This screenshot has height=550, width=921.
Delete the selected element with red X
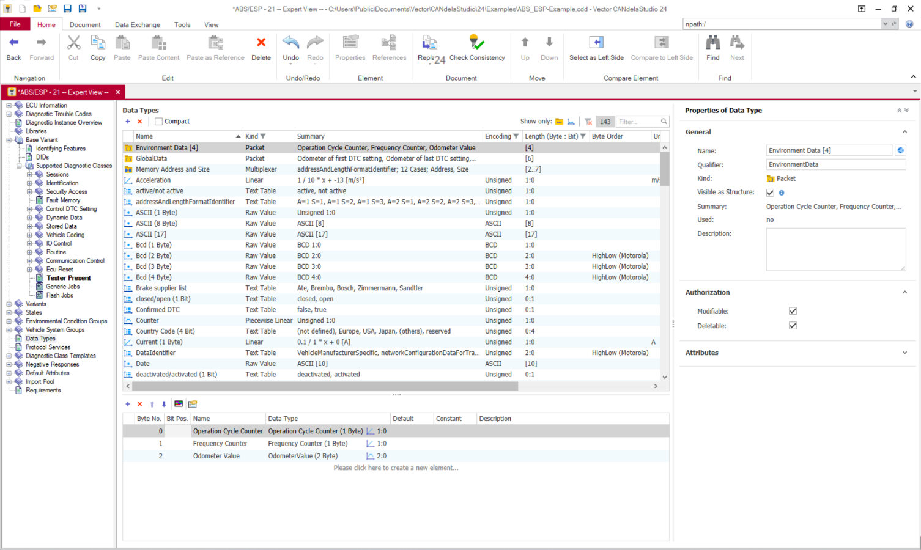pyautogui.click(x=261, y=48)
